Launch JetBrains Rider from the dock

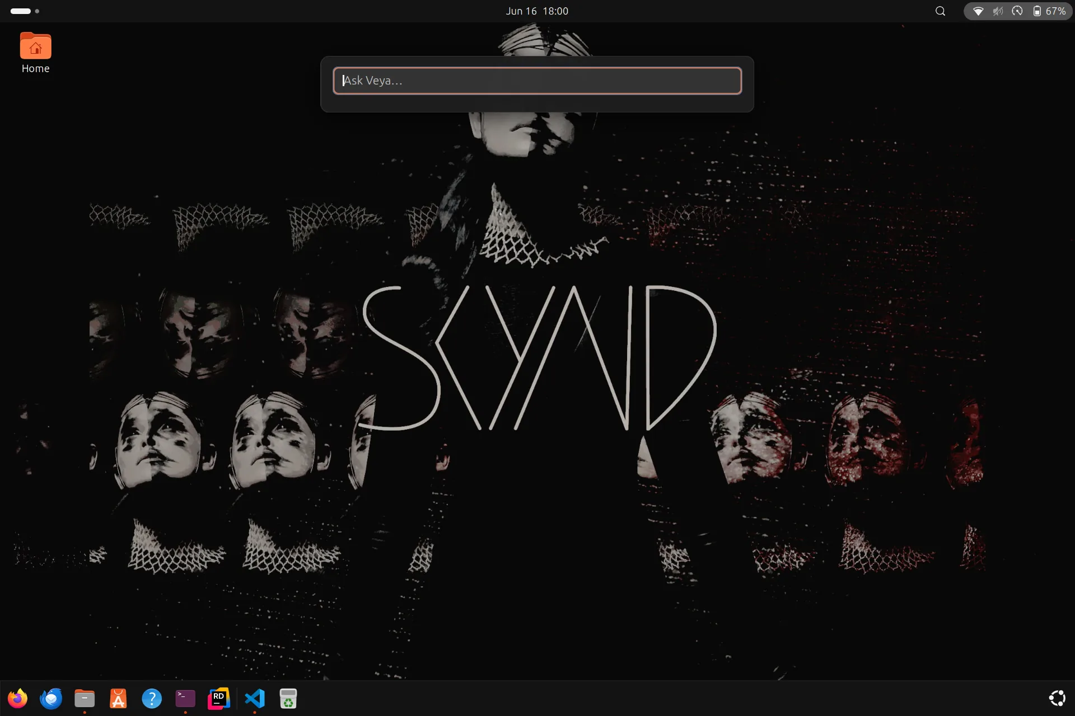click(x=219, y=698)
